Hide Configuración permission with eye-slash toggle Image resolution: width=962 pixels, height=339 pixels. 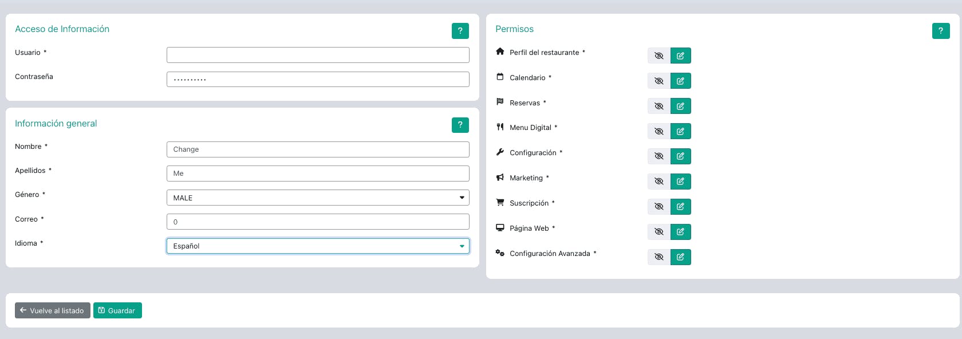[x=659, y=156]
